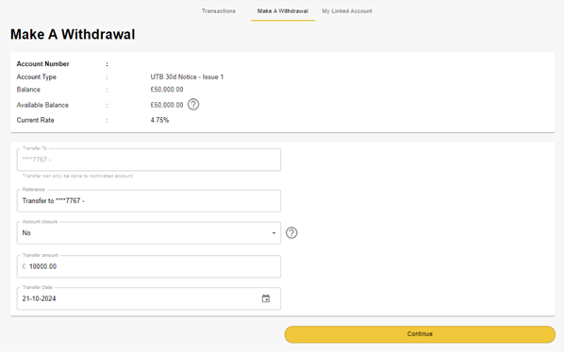Open the Account closure field showing No
The width and height of the screenshot is (567, 354).
coord(149,234)
